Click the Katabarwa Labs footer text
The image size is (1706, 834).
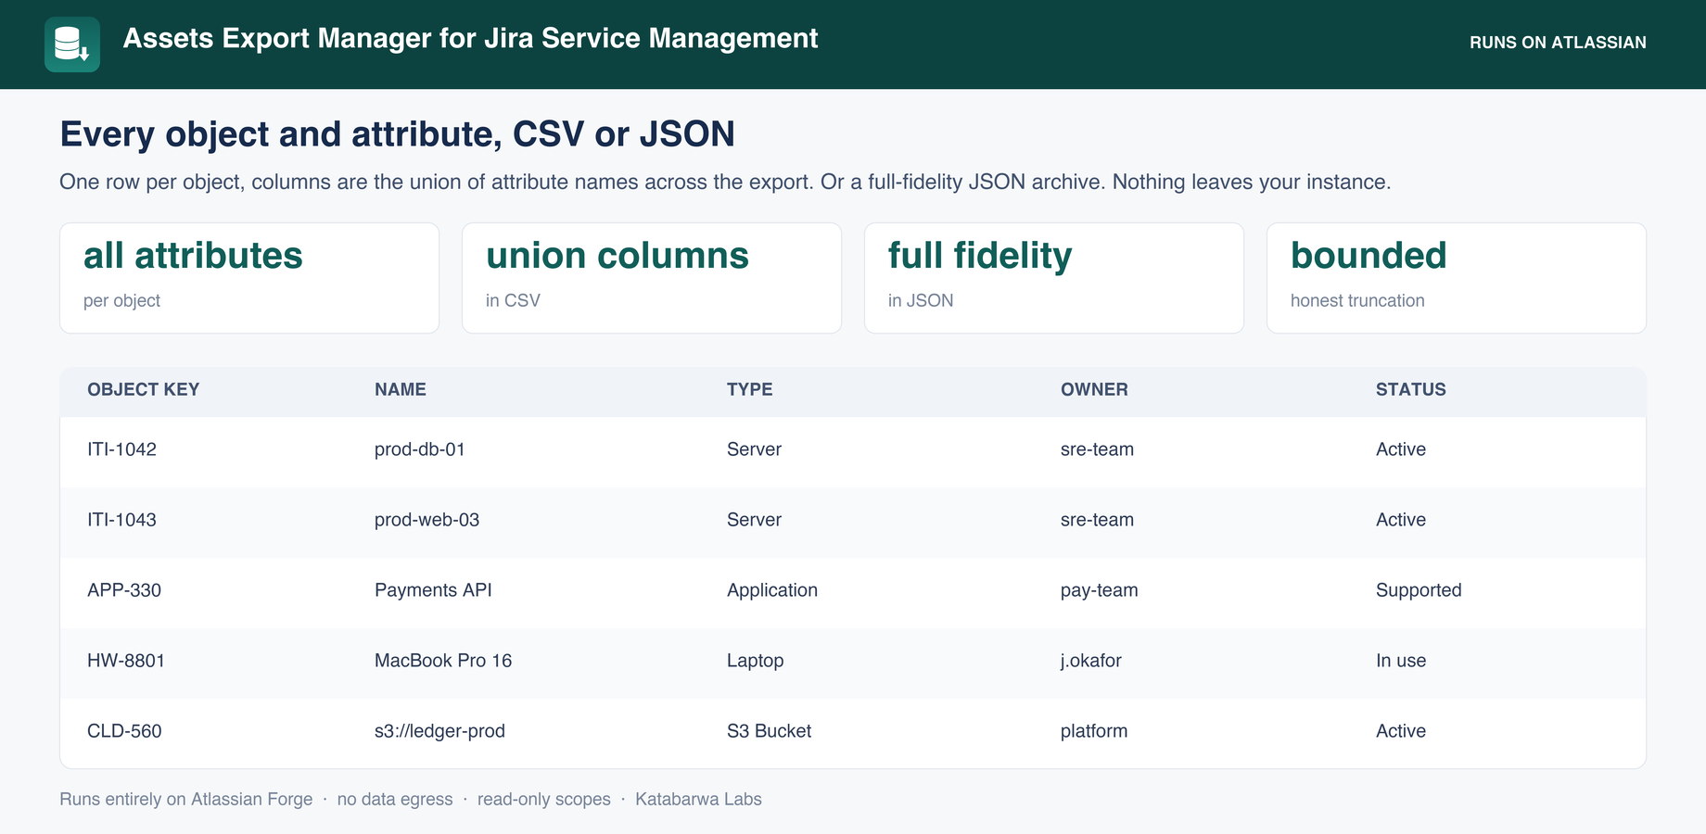coord(698,800)
